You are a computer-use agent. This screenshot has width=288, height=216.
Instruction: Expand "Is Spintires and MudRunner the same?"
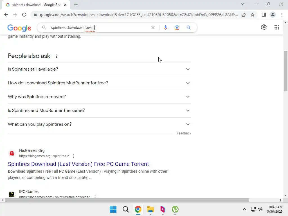click(x=99, y=111)
